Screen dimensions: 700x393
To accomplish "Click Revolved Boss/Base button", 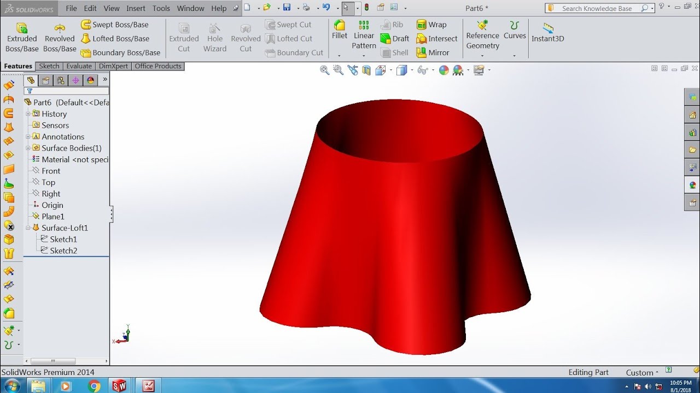I will (x=60, y=38).
